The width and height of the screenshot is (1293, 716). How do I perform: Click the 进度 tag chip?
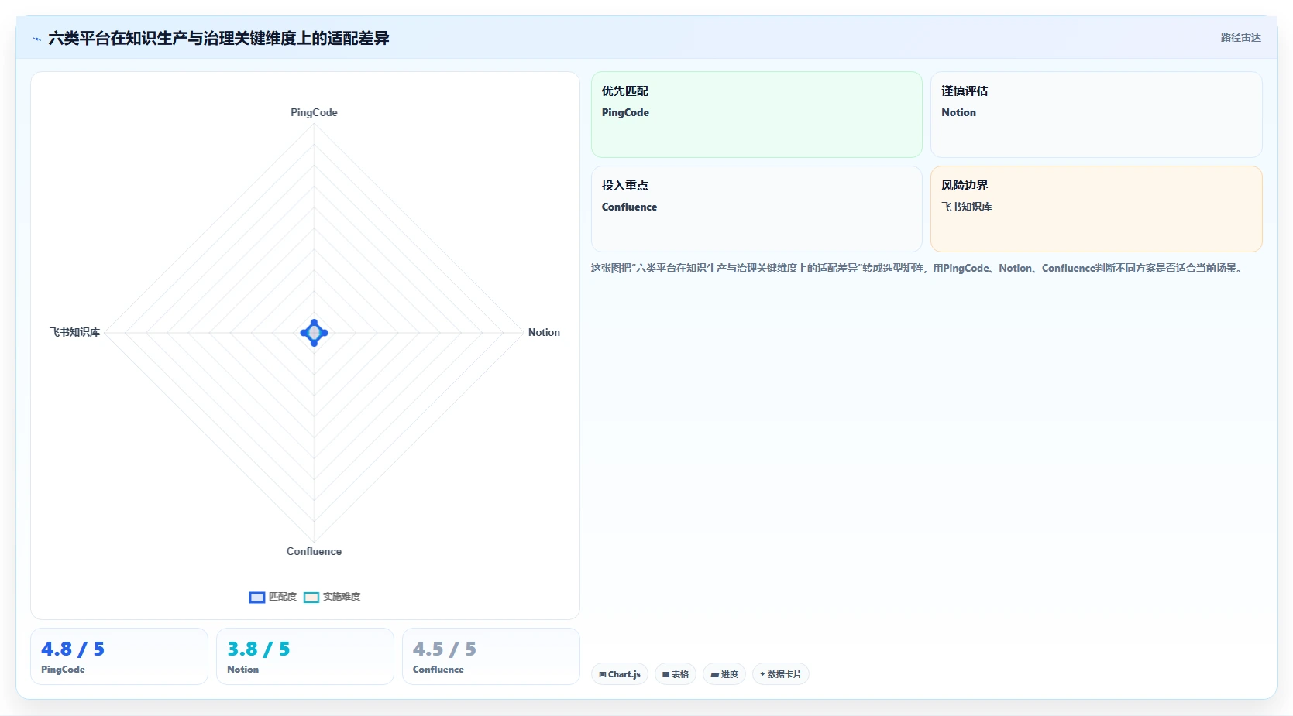(x=724, y=674)
